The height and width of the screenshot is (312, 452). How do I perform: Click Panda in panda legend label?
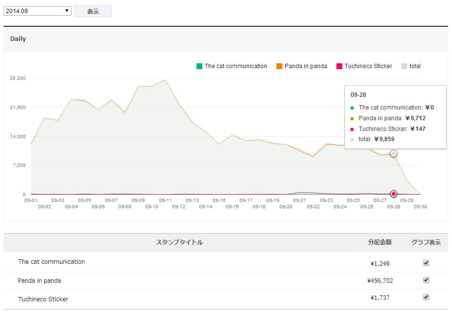[x=306, y=66]
